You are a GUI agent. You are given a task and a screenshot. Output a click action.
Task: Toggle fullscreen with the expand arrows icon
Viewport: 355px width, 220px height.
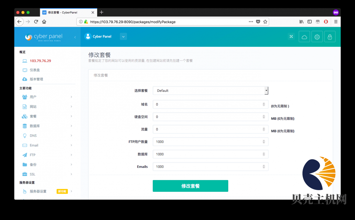[x=291, y=37]
